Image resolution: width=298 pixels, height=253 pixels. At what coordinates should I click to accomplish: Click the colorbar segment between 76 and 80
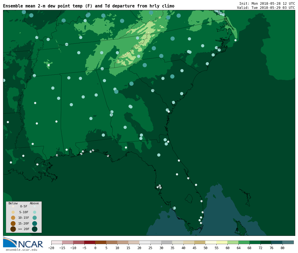277,242
